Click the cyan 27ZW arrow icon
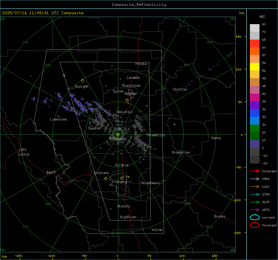The width and height of the screenshot is (278, 260). coord(255,194)
